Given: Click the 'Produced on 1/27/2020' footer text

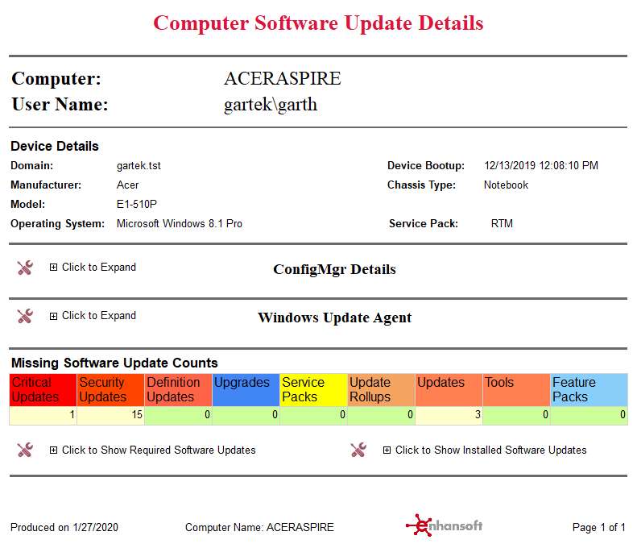Looking at the screenshot, I should [64, 527].
